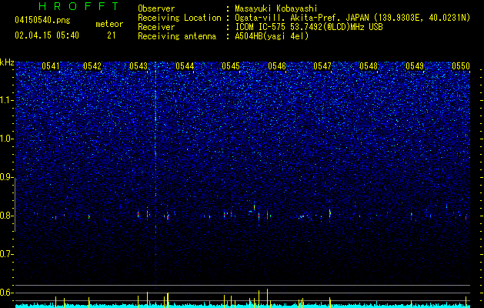
Task: Click the HROFFT title text
Action: point(79,6)
